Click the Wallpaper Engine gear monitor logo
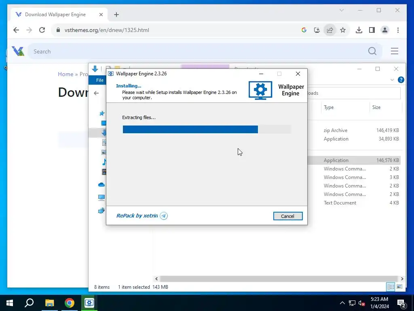The image size is (414, 311). (260, 90)
